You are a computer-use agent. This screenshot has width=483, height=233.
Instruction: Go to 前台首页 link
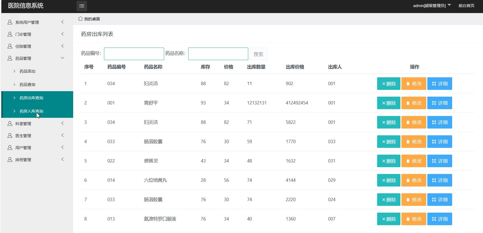[466, 5]
